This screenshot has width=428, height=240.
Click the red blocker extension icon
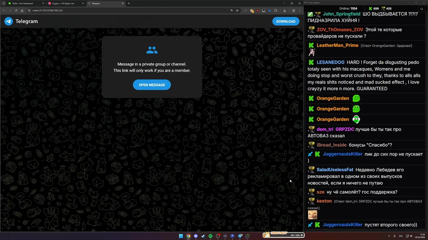tap(257, 10)
